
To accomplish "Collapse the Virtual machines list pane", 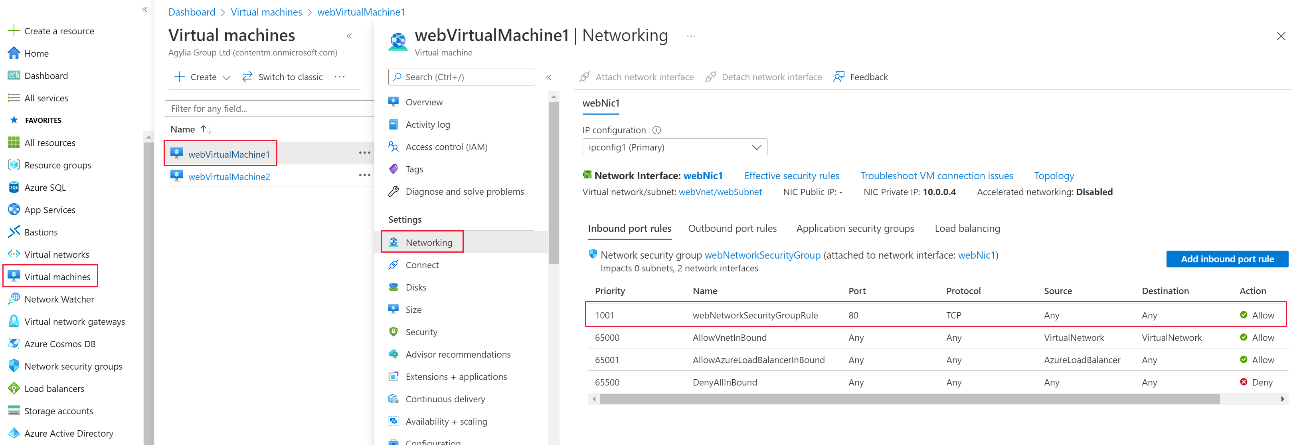I will point(349,36).
